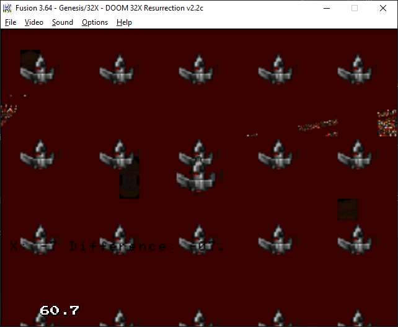Maximize the Fusion emulator window
The width and height of the screenshot is (398, 327).
(x=355, y=8)
